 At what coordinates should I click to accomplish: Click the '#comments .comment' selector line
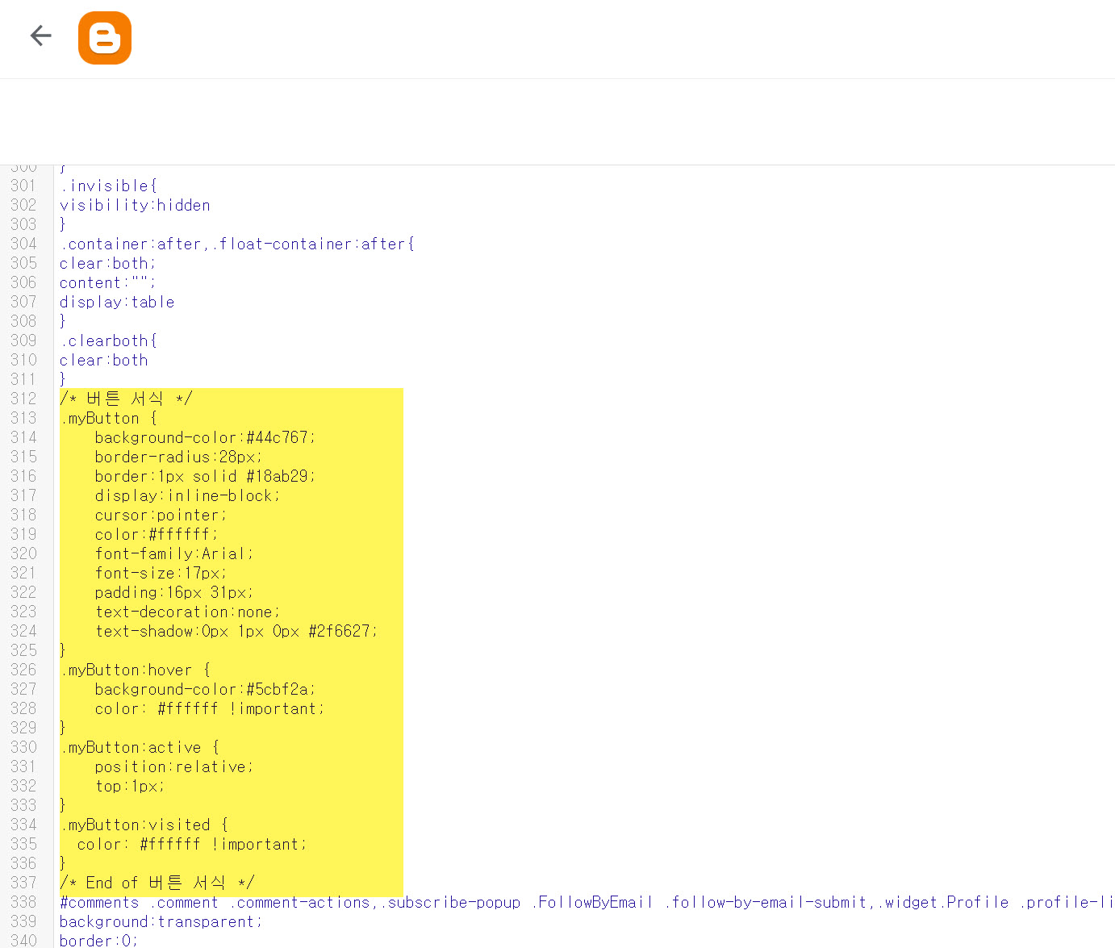(x=587, y=902)
